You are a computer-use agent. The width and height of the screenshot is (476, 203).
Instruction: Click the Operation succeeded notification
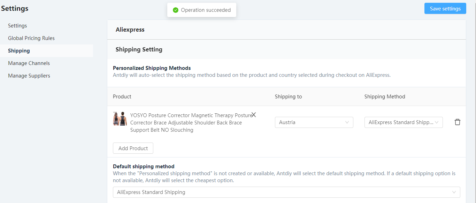[202, 10]
